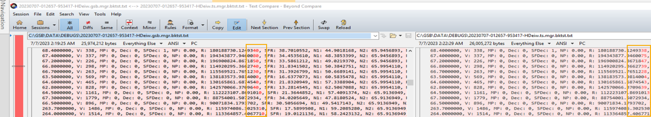Open the Tools menu
The height and width of the screenshot is (117, 651).
(x=100, y=14)
